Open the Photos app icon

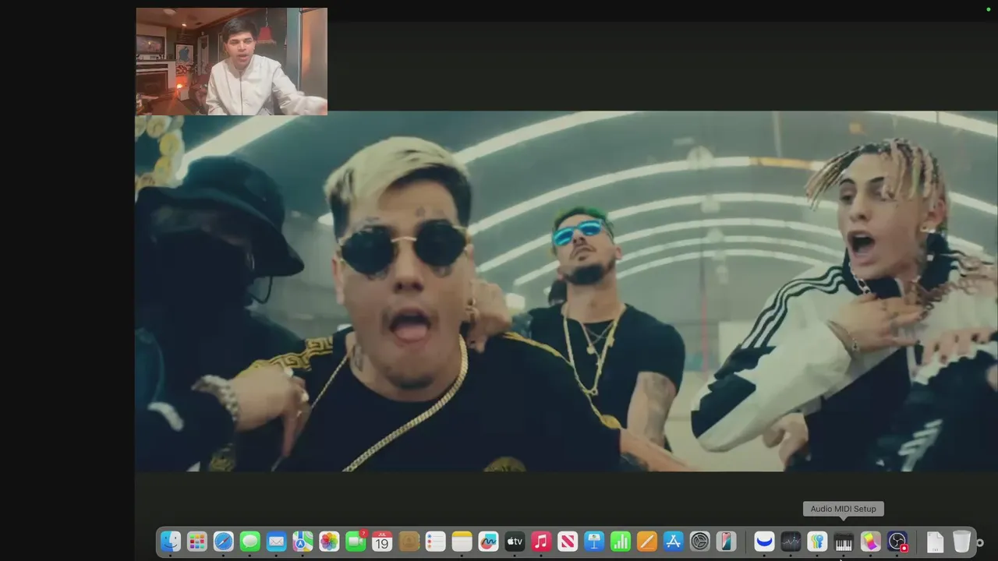click(330, 542)
